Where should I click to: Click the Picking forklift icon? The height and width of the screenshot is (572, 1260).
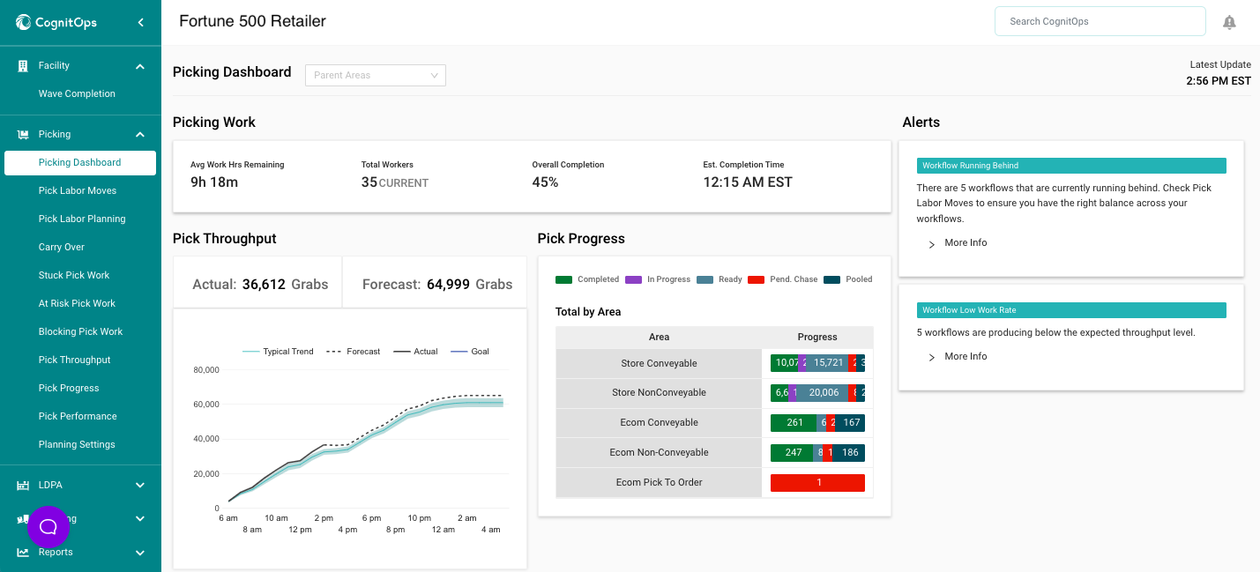pos(23,135)
